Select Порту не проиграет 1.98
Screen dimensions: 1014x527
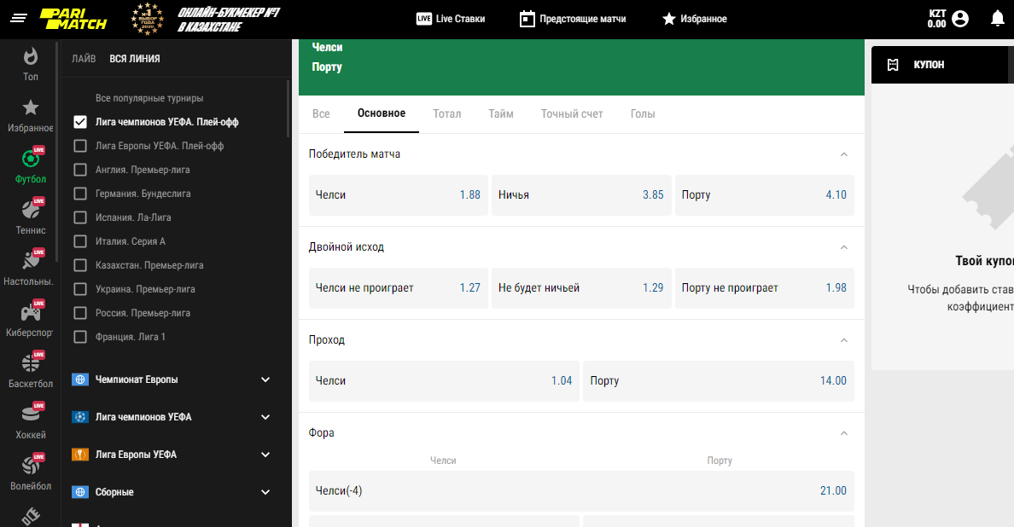[765, 288]
